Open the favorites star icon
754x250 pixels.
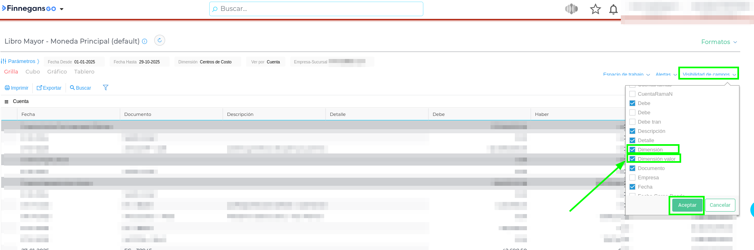click(x=595, y=9)
